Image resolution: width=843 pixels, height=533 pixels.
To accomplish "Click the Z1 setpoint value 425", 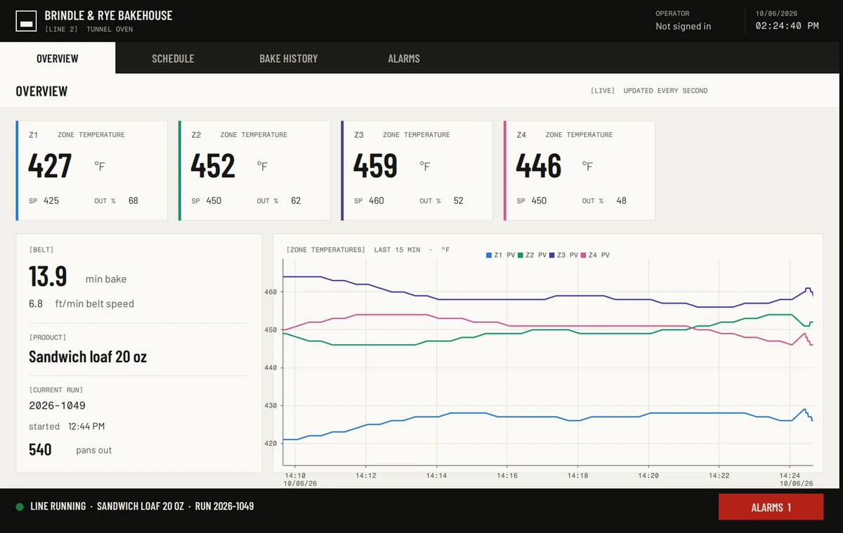I will [x=51, y=200].
